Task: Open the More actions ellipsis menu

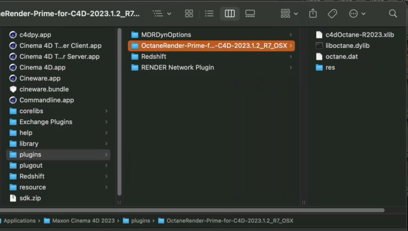Action: point(357,13)
